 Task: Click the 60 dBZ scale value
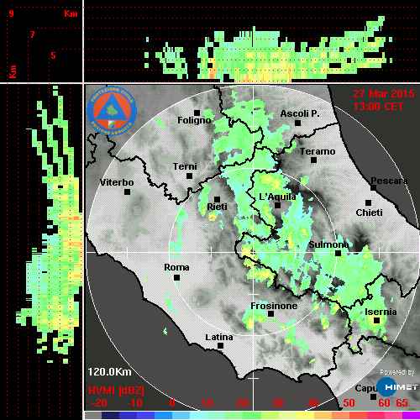pos(384,403)
